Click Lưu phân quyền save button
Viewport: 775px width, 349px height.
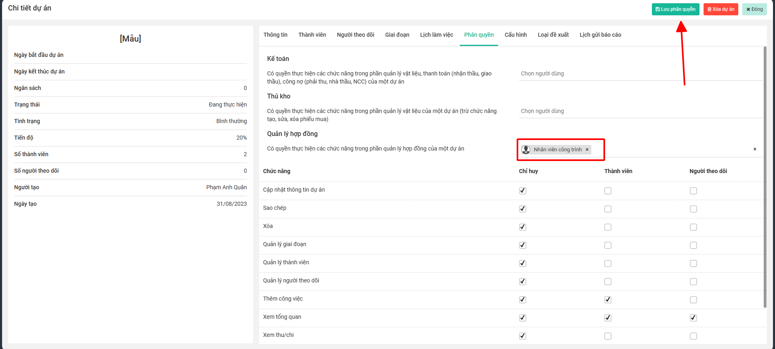(675, 9)
